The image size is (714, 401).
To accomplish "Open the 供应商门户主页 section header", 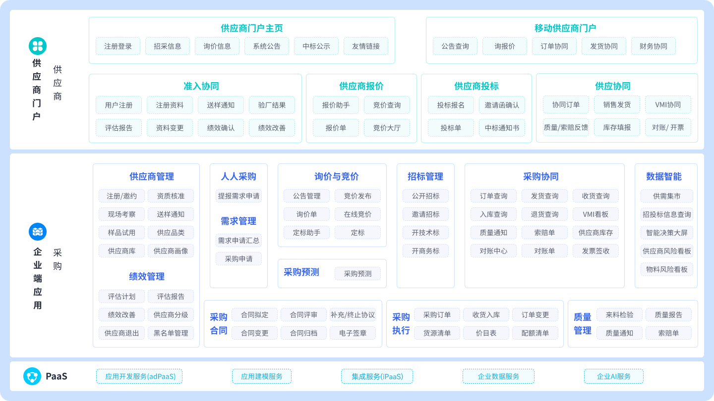I will click(241, 28).
